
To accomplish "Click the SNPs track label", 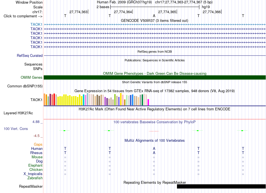I will 38,69.
